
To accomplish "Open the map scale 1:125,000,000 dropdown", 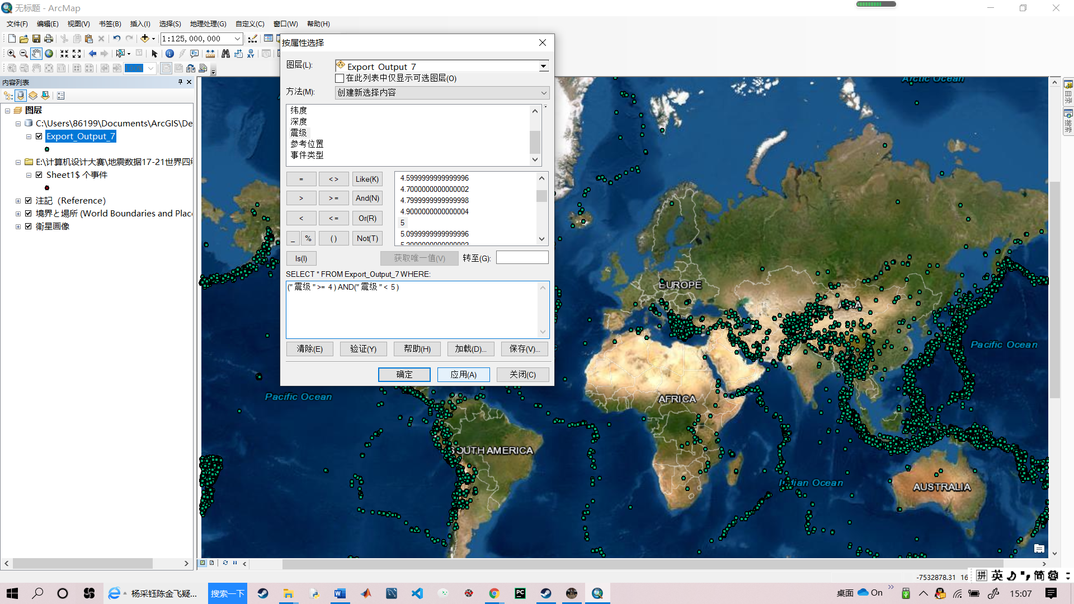I will coord(237,39).
